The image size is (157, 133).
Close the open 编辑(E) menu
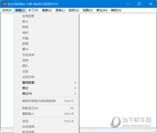[x=20, y=10]
